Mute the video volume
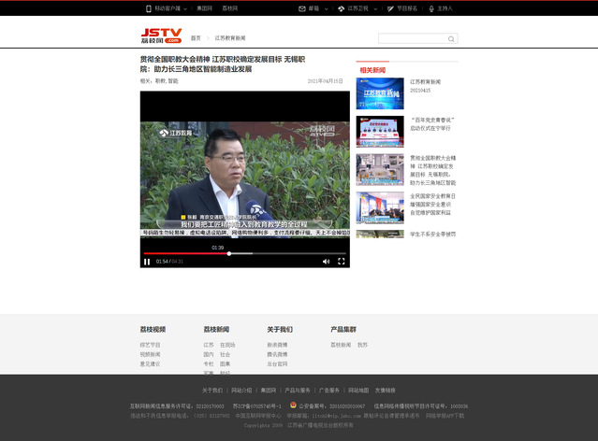 (x=326, y=262)
